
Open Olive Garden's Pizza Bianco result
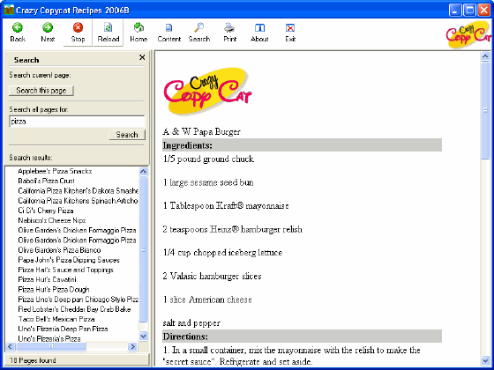coord(59,250)
